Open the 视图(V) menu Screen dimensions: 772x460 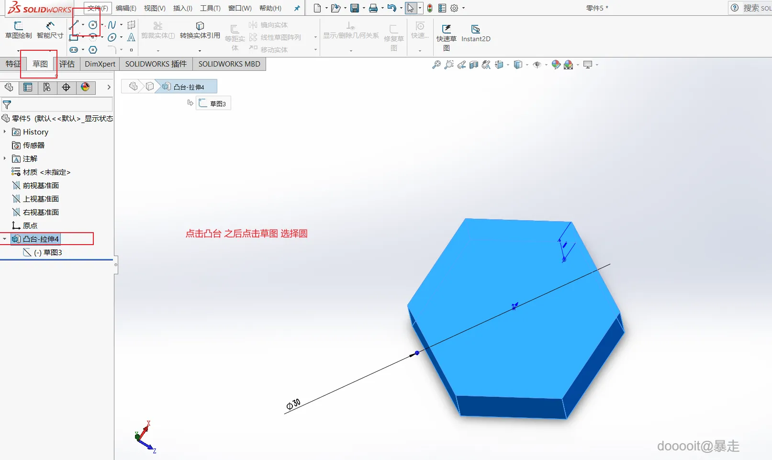coord(155,8)
